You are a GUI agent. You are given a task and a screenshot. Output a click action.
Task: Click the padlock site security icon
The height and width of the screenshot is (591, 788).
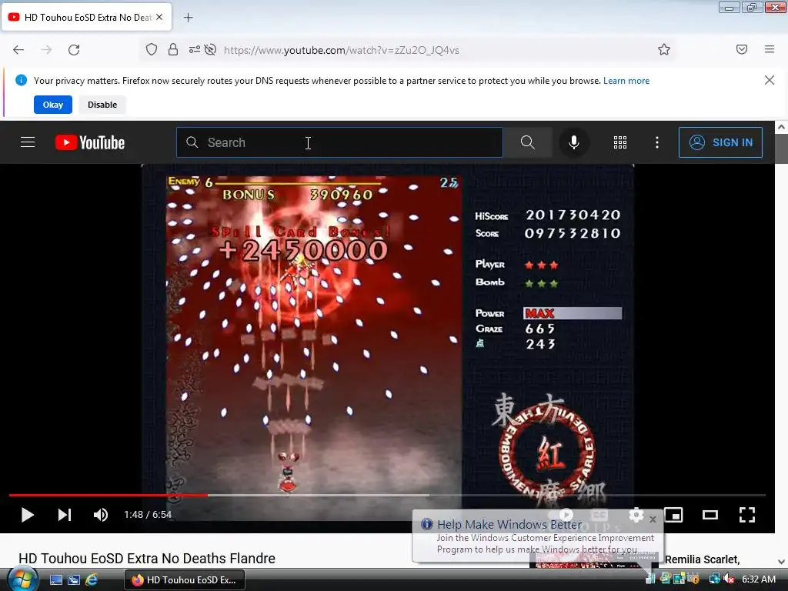(x=173, y=49)
